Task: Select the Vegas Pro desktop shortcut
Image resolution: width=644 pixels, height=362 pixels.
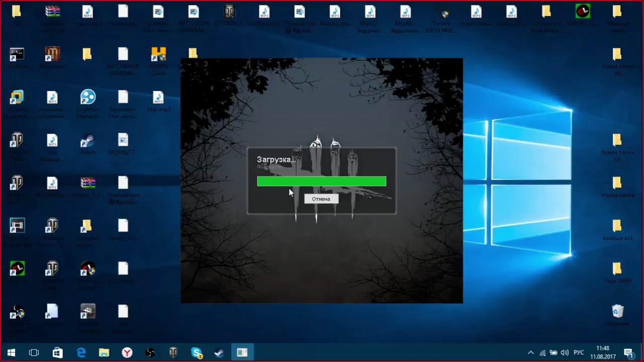Action: point(17,233)
